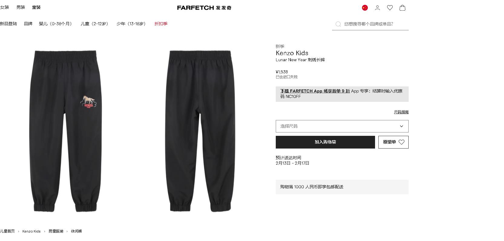
Task: Open the 男装 menu
Action: coord(21,7)
